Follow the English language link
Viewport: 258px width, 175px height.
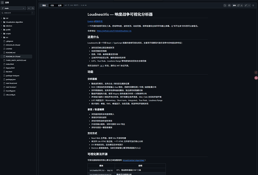coord(90,21)
